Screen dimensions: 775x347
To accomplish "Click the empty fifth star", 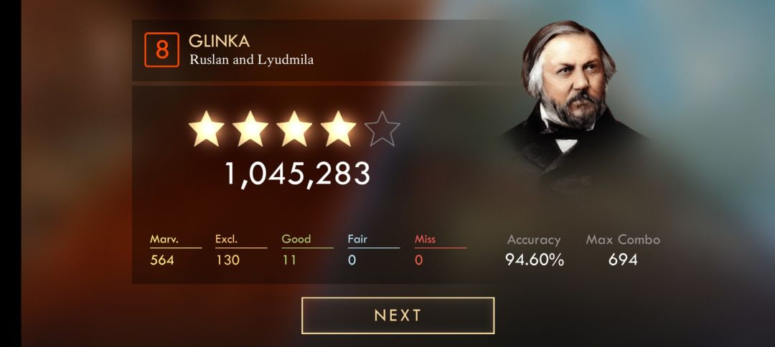I will coord(382,129).
